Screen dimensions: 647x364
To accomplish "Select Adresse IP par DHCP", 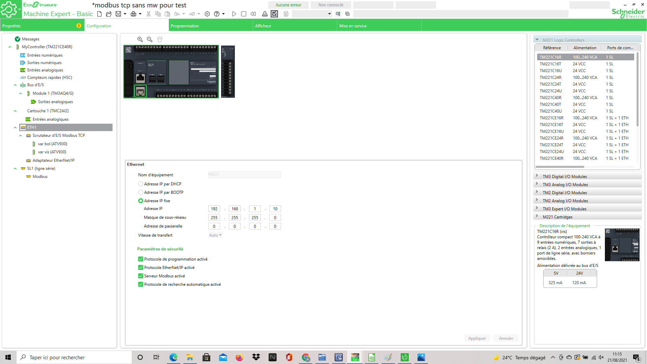I will pyautogui.click(x=141, y=184).
